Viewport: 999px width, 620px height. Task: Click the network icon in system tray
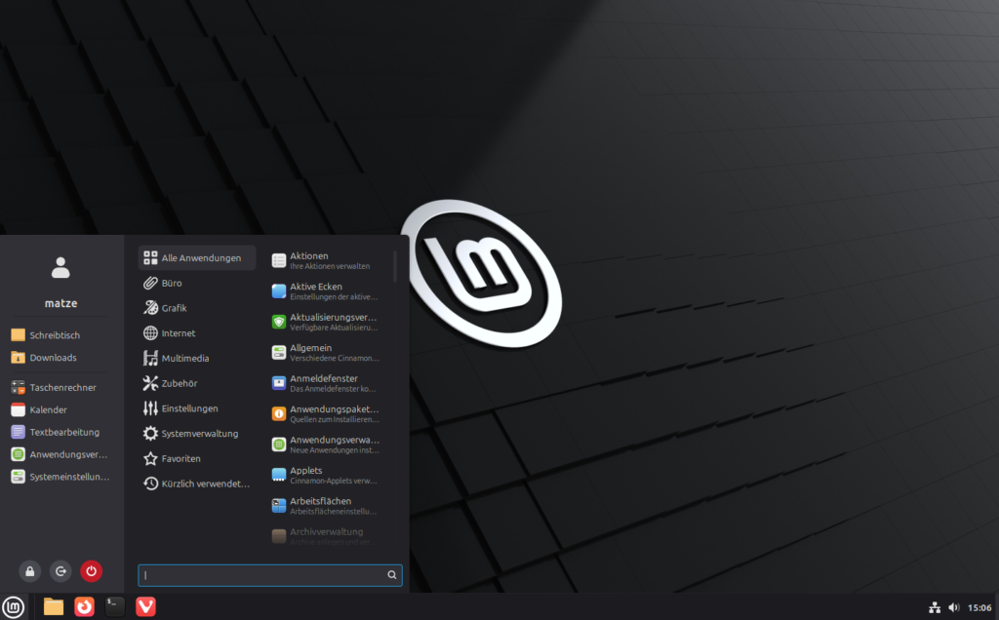point(935,607)
